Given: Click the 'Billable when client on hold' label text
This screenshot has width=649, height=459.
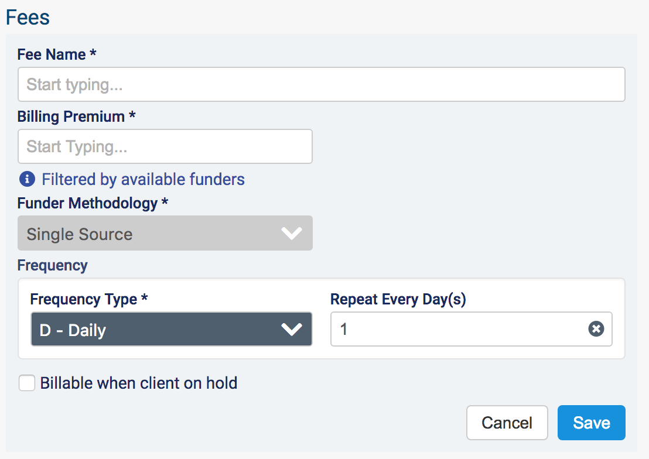Looking at the screenshot, I should tap(139, 383).
